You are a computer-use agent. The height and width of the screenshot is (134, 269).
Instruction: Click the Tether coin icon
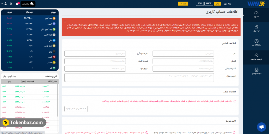[x=54, y=68]
